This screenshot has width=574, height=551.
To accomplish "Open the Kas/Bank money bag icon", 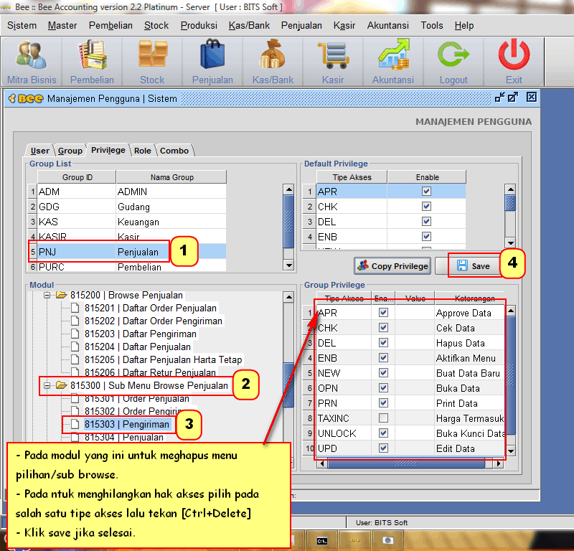I will (x=273, y=56).
